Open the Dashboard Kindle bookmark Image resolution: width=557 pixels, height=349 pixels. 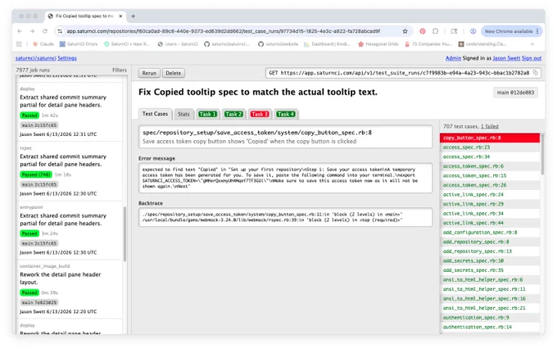327,44
